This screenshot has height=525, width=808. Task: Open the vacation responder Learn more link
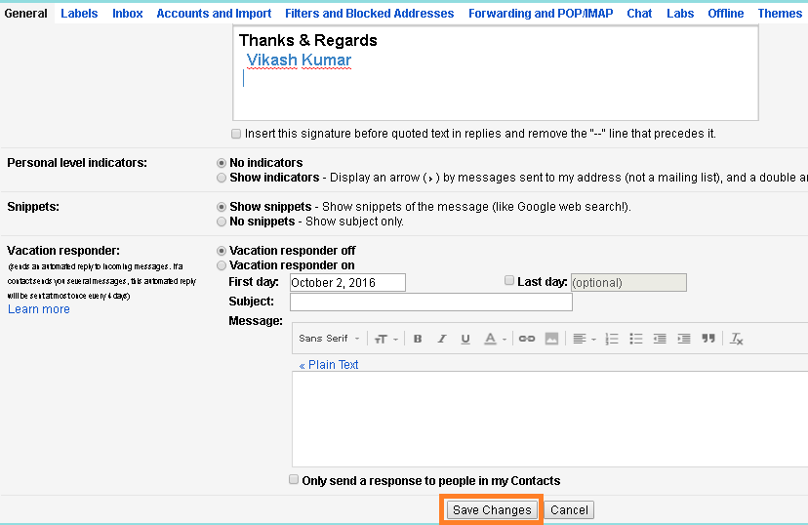point(39,309)
